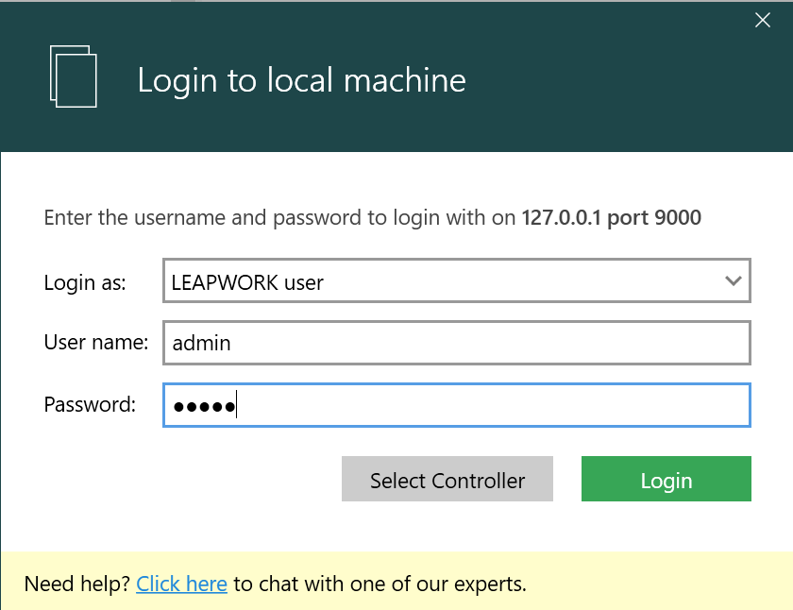Image resolution: width=793 pixels, height=610 pixels.
Task: Click the Login as: label
Action: [x=85, y=282]
